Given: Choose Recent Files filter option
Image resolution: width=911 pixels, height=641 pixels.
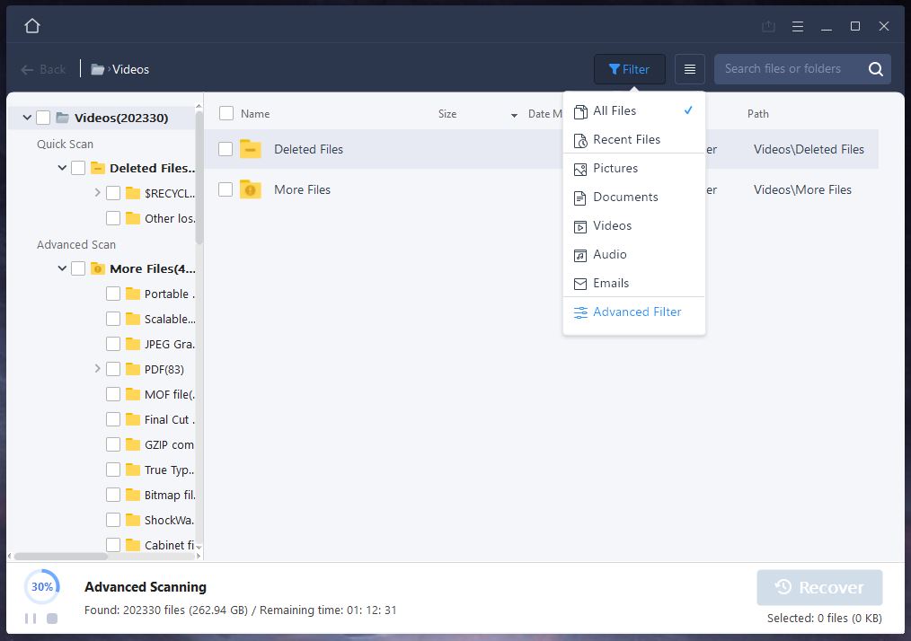Looking at the screenshot, I should 626,139.
